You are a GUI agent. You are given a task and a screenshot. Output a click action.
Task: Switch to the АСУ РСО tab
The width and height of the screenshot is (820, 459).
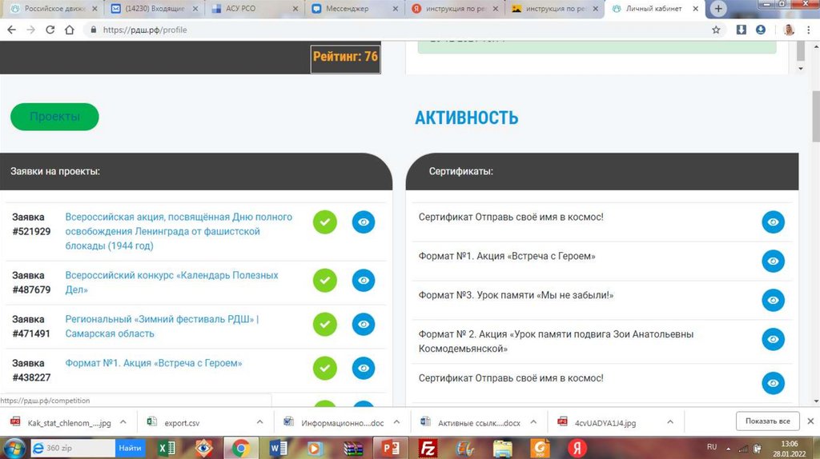(253, 9)
